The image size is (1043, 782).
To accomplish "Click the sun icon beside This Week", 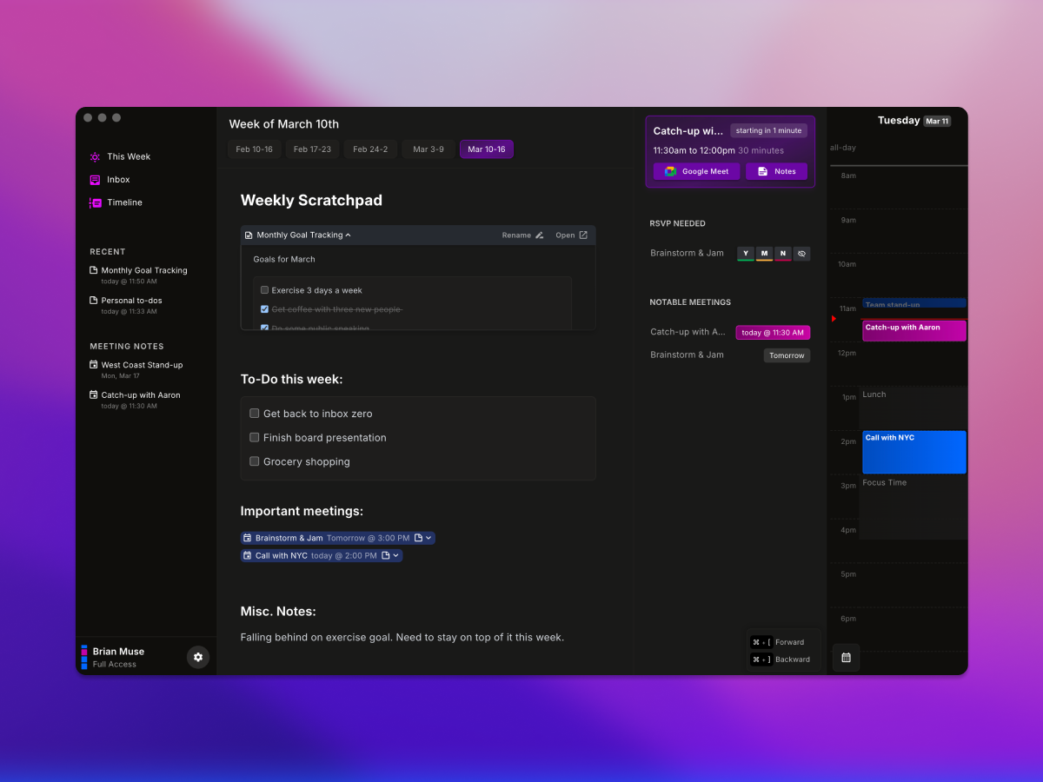I will [x=96, y=157].
